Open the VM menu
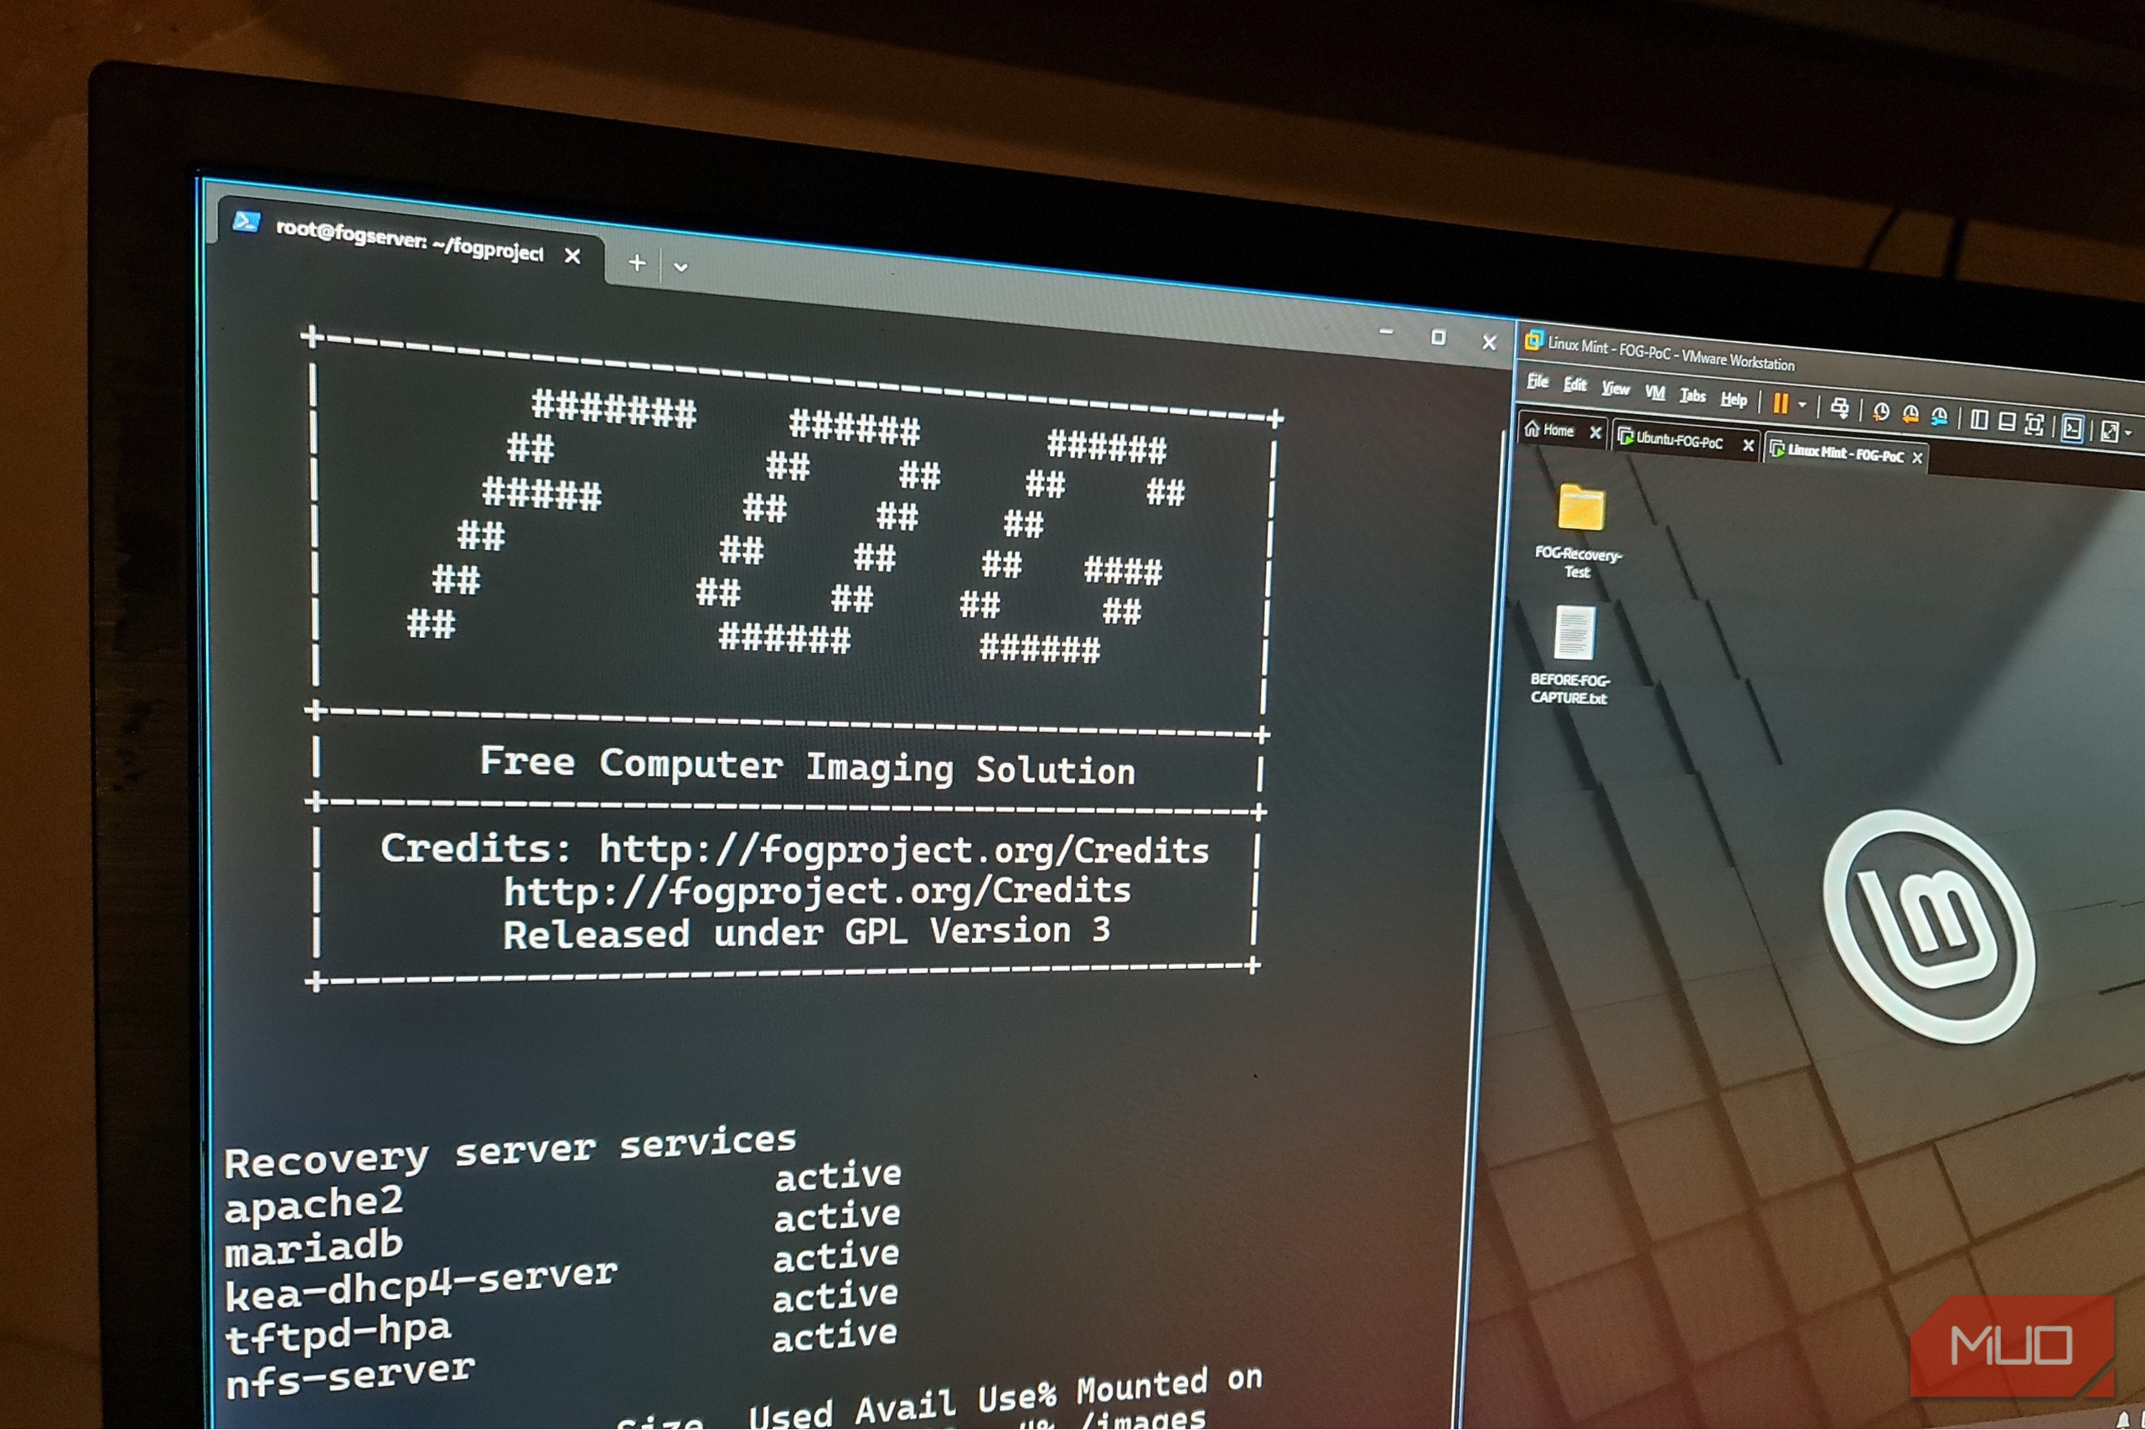Screen dimensions: 2145x1430 1655,392
